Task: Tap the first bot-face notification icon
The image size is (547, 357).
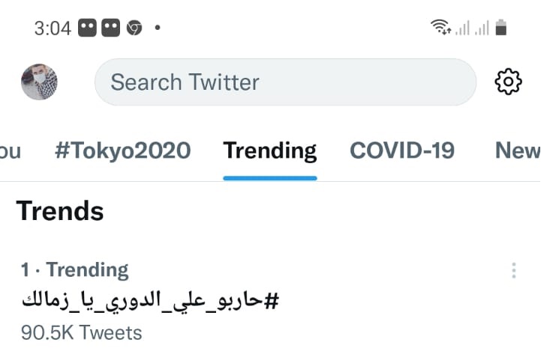Action: pos(87,28)
